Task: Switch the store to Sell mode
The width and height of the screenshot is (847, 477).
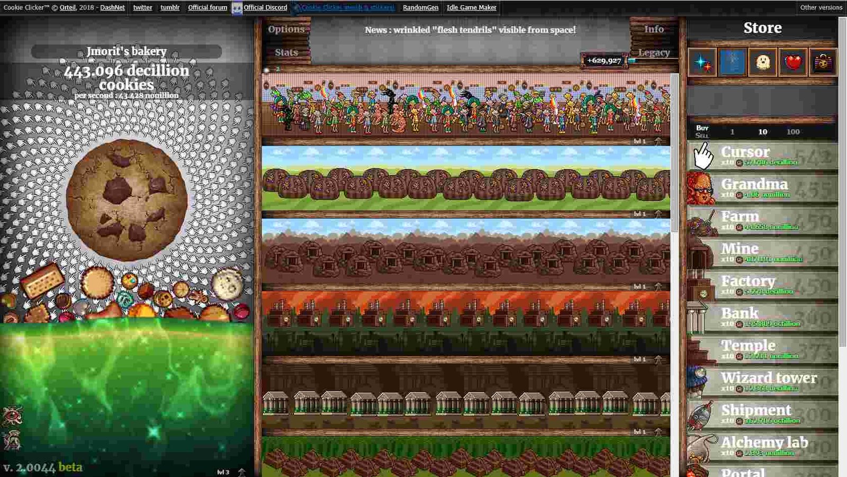Action: click(x=702, y=136)
